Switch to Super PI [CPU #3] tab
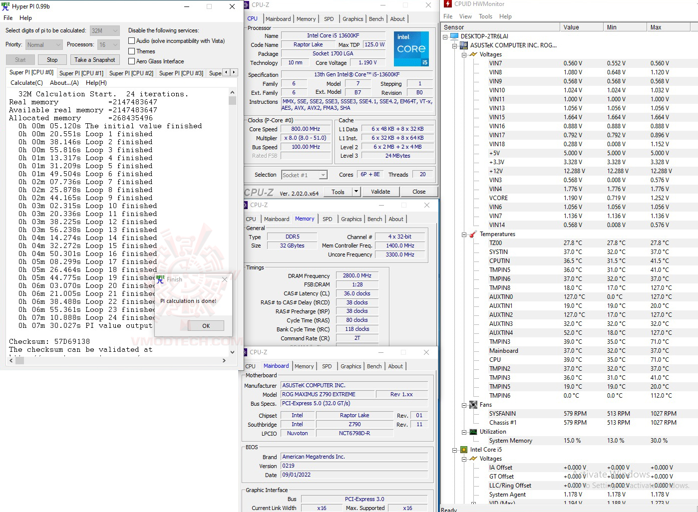This screenshot has width=698, height=512. pos(181,73)
